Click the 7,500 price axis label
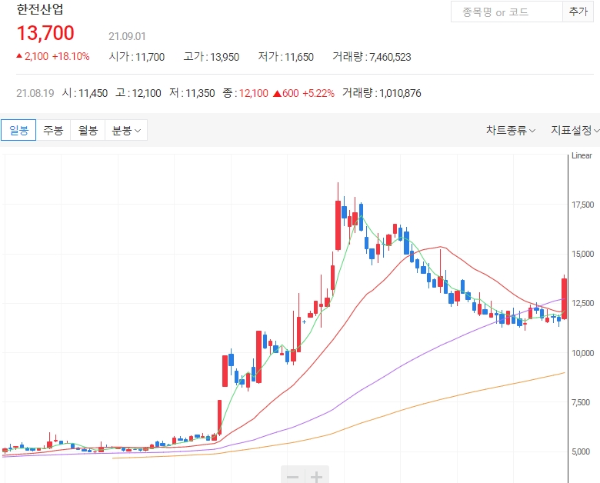Screen dimensions: 600x483 pyautogui.click(x=581, y=402)
